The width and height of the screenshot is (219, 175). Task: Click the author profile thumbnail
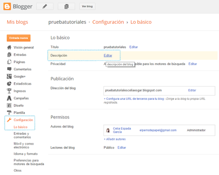point(108,130)
